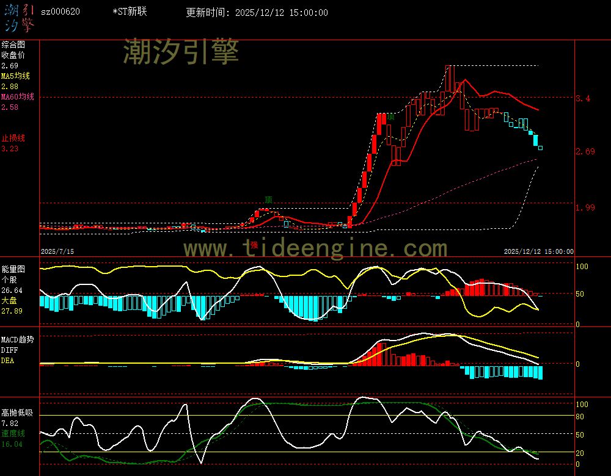Click the *ST新联 stock name
The image size is (611, 476).
point(130,12)
